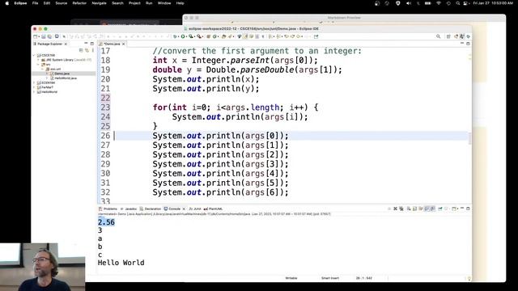Expand the ECEN194 project
This screenshot has height=291, width=518.
click(35, 82)
